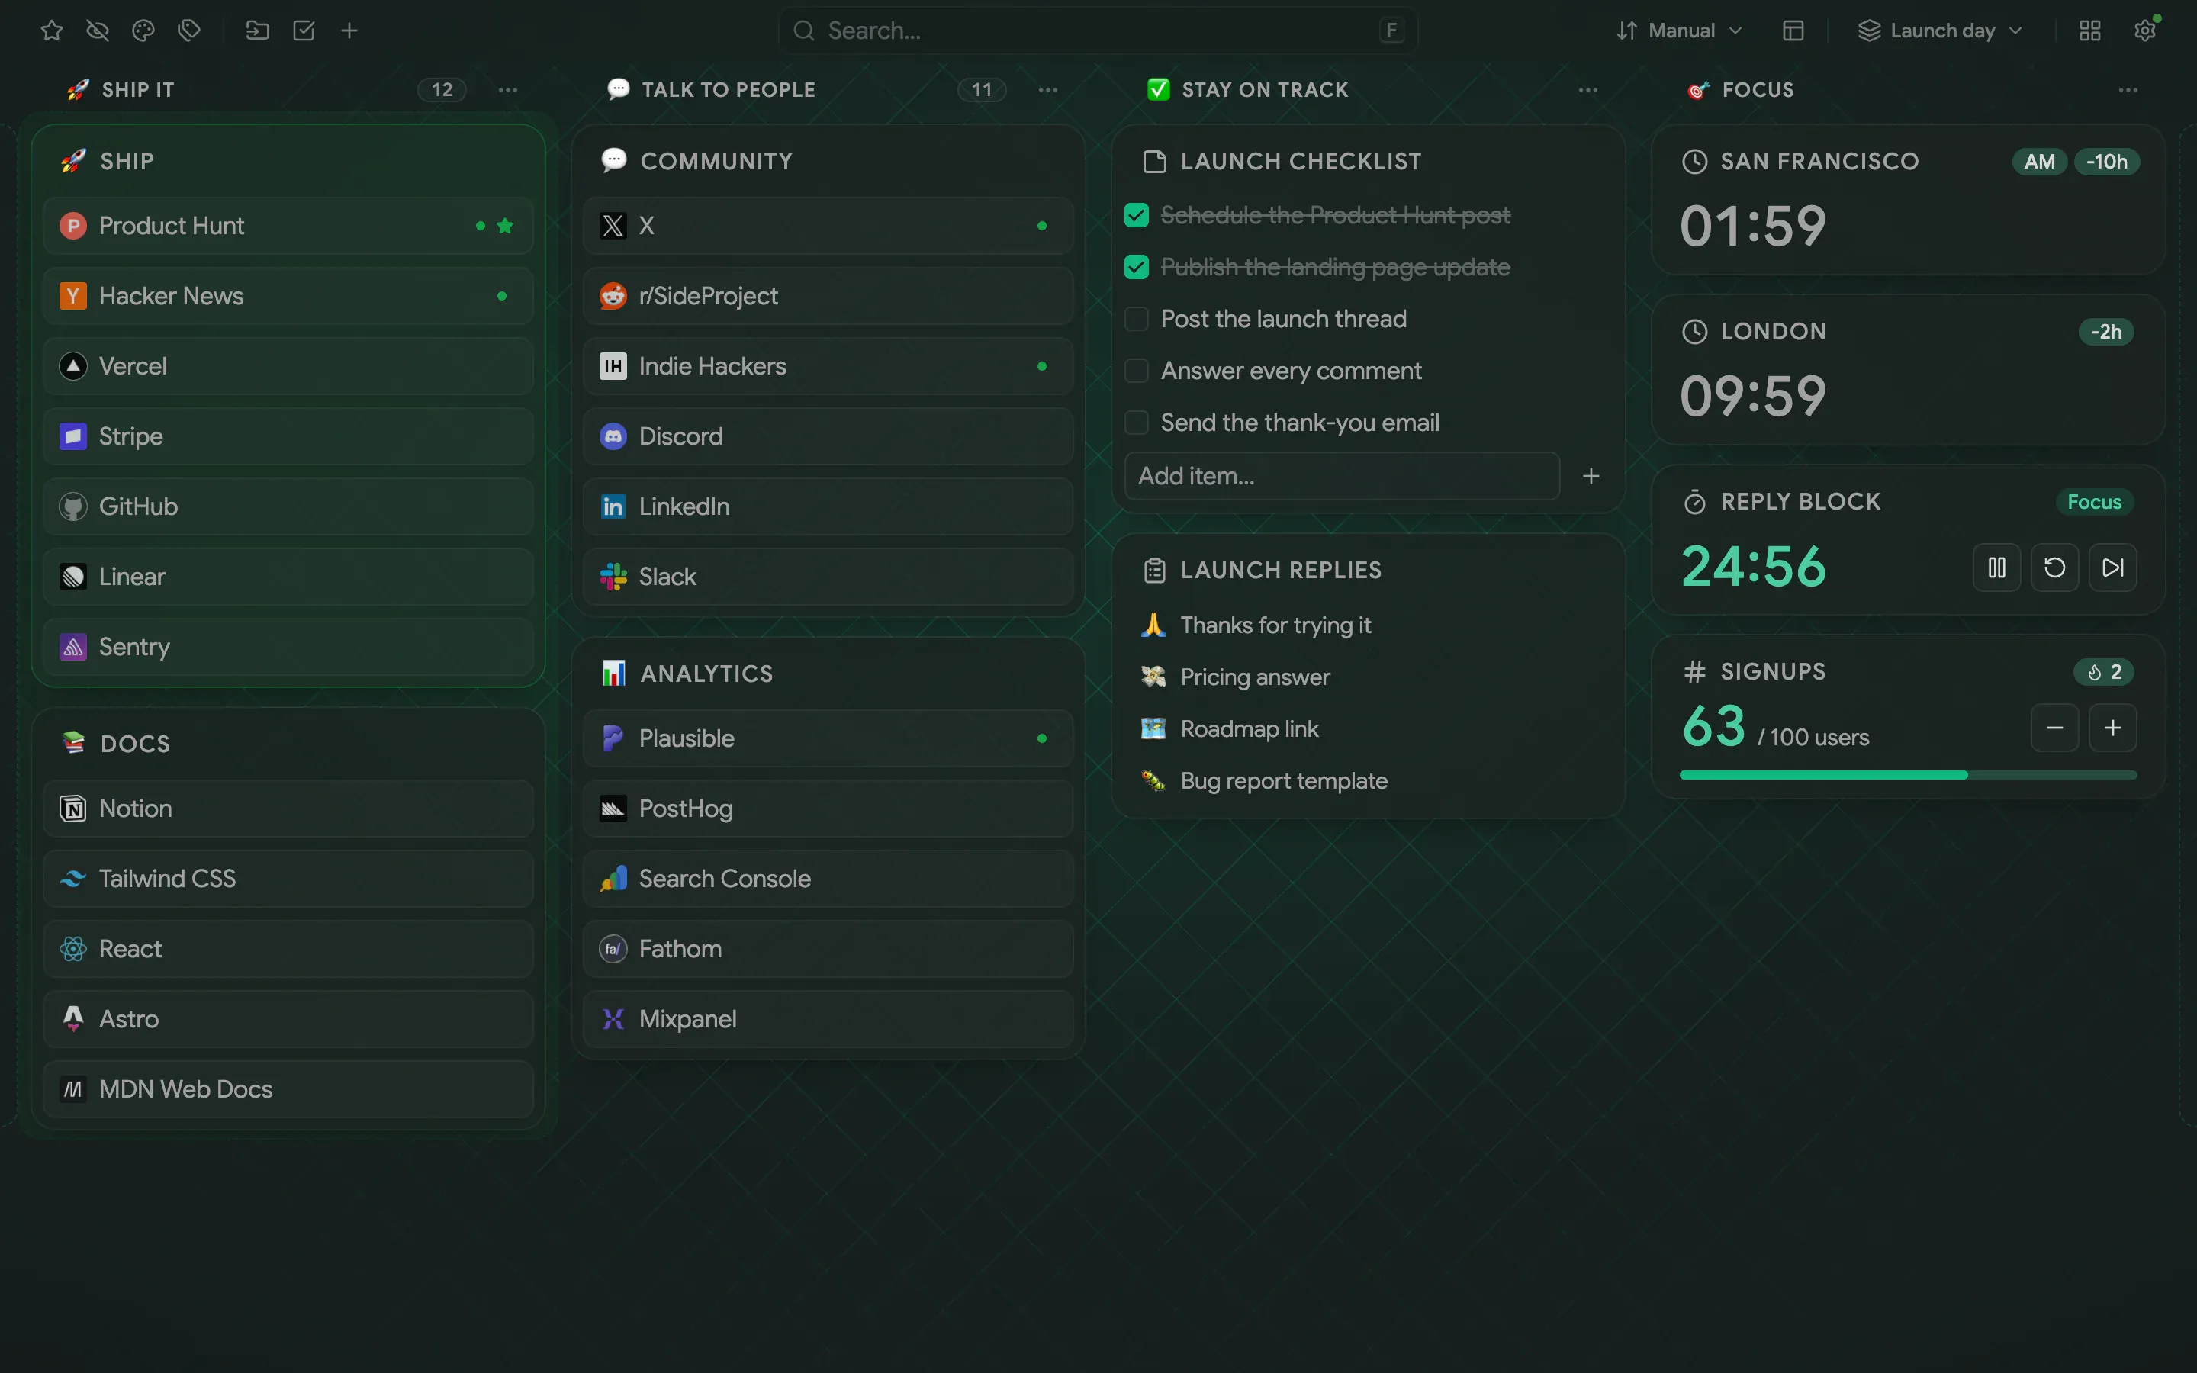Increase signups count with plus button
Image resolution: width=2197 pixels, height=1373 pixels.
[x=2112, y=728]
